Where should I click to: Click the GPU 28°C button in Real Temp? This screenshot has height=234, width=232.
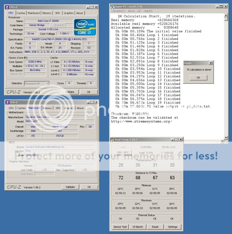click(123, 153)
